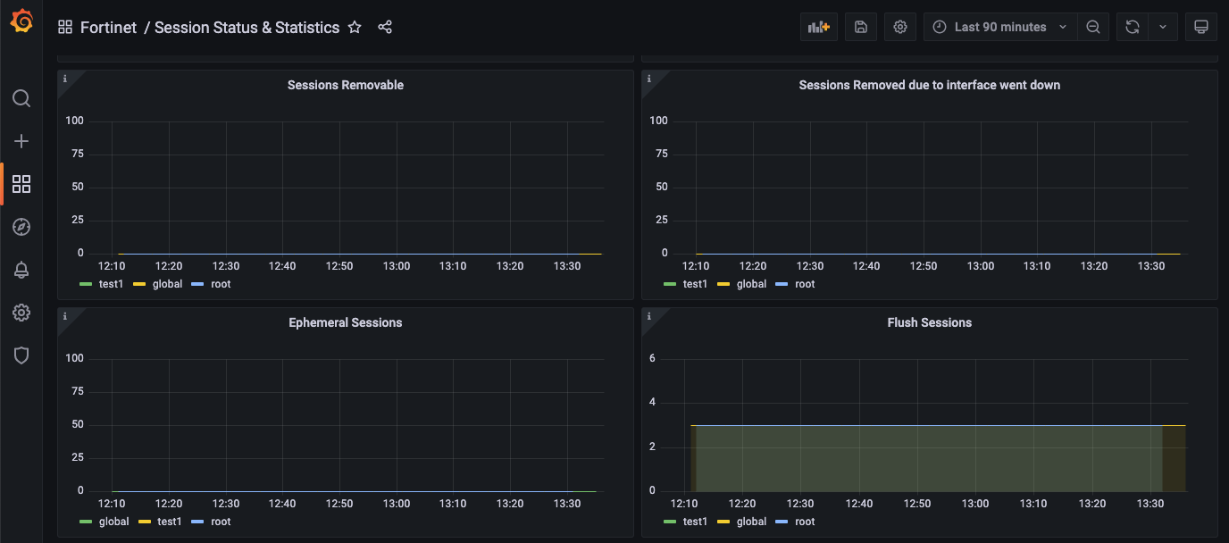Zoom out the time range
Screen dimensions: 1229x543
click(1093, 27)
